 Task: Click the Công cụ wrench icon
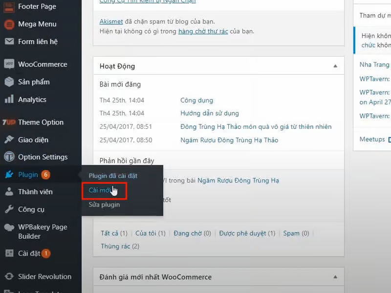tap(10, 209)
